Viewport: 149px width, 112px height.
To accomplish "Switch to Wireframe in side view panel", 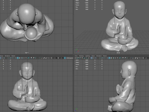I will tap(107, 58).
